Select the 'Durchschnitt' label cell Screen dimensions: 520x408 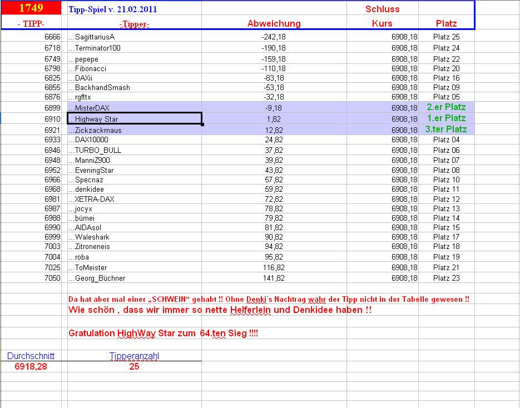[x=31, y=356]
